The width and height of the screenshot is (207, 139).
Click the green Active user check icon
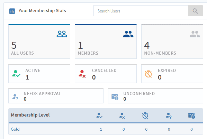click(16, 74)
